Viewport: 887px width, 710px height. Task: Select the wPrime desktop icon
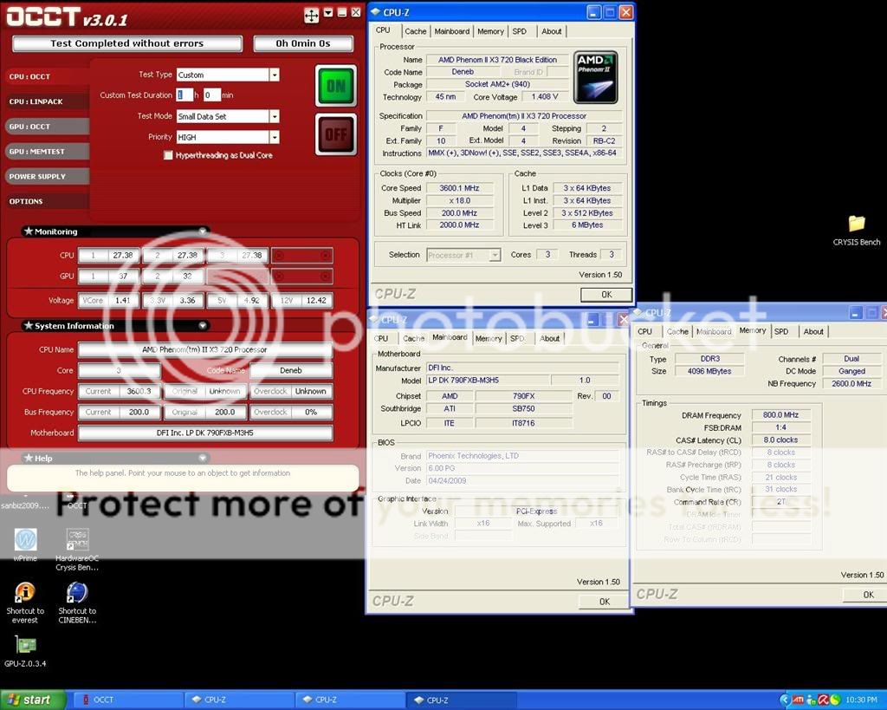[x=25, y=544]
